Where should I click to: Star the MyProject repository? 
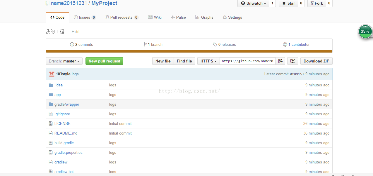(x=288, y=3)
